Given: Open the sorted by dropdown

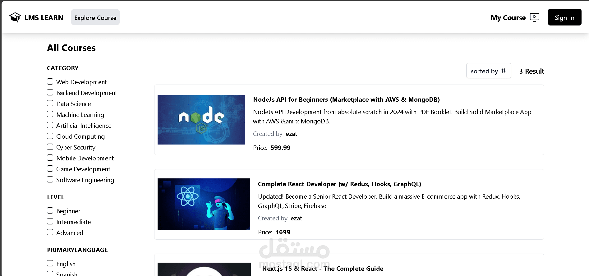Looking at the screenshot, I should 489,71.
